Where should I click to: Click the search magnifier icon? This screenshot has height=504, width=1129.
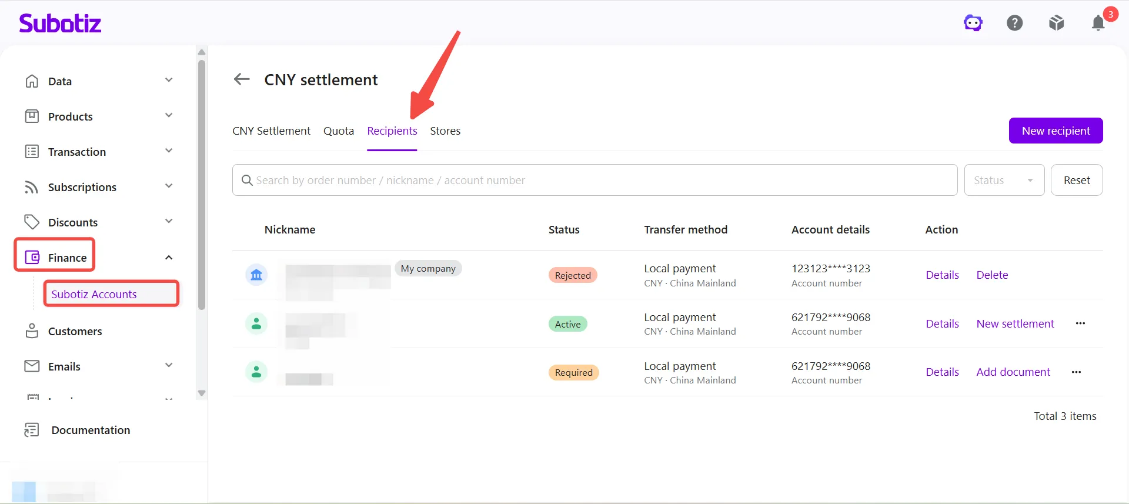[247, 180]
